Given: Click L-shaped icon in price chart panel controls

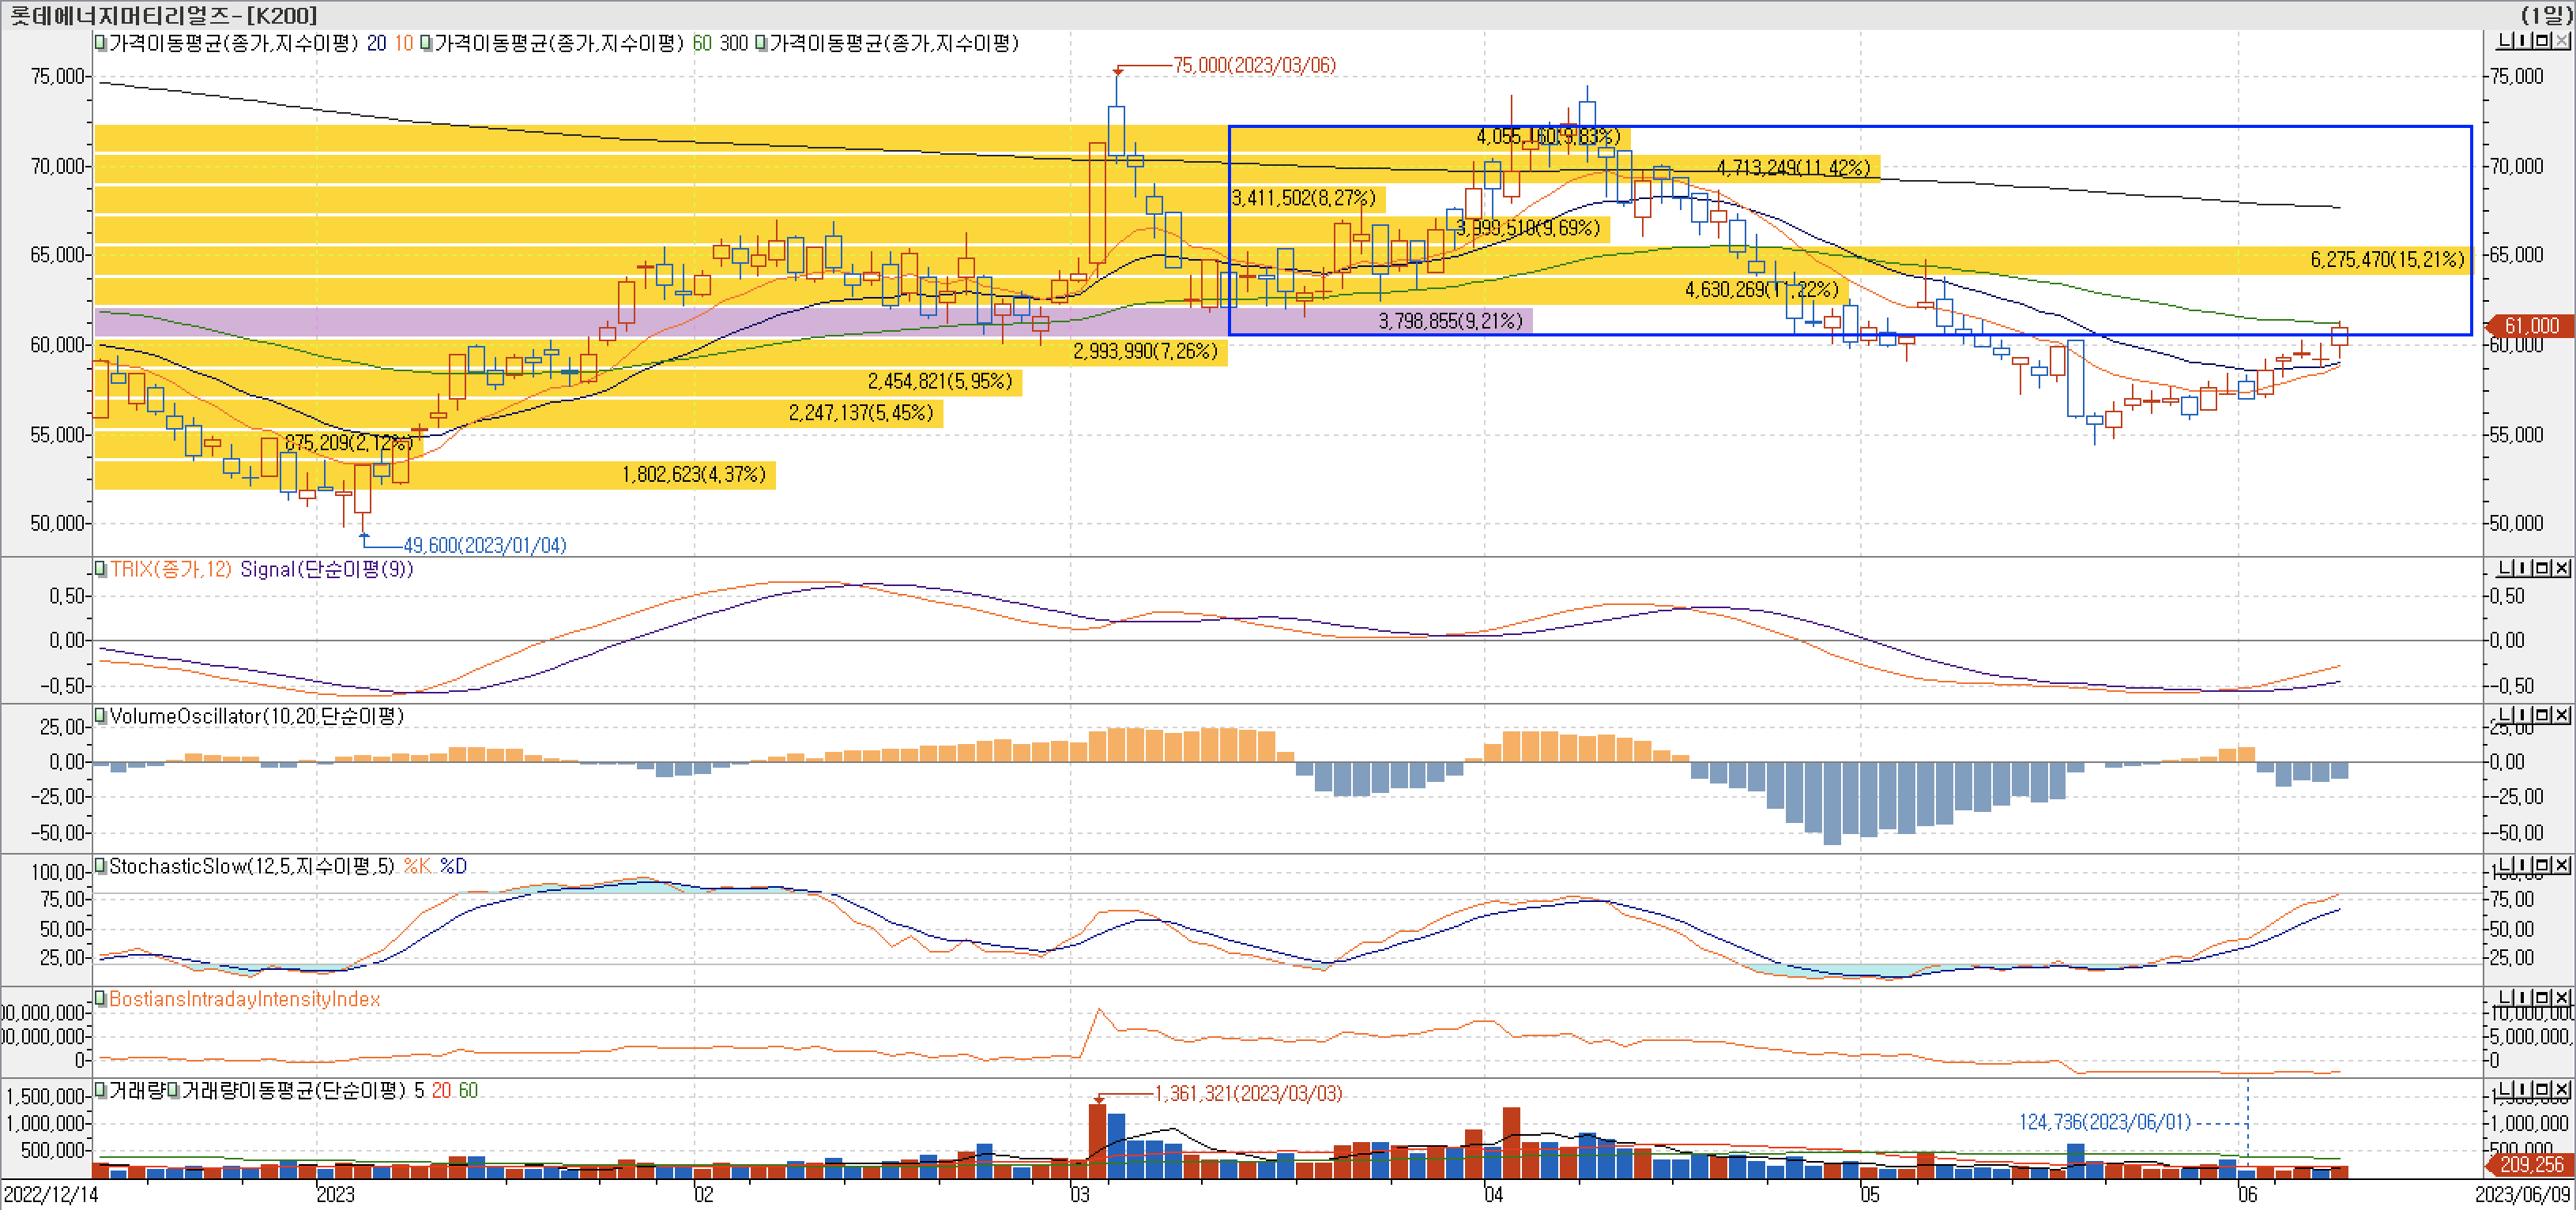Looking at the screenshot, I should (x=2506, y=41).
